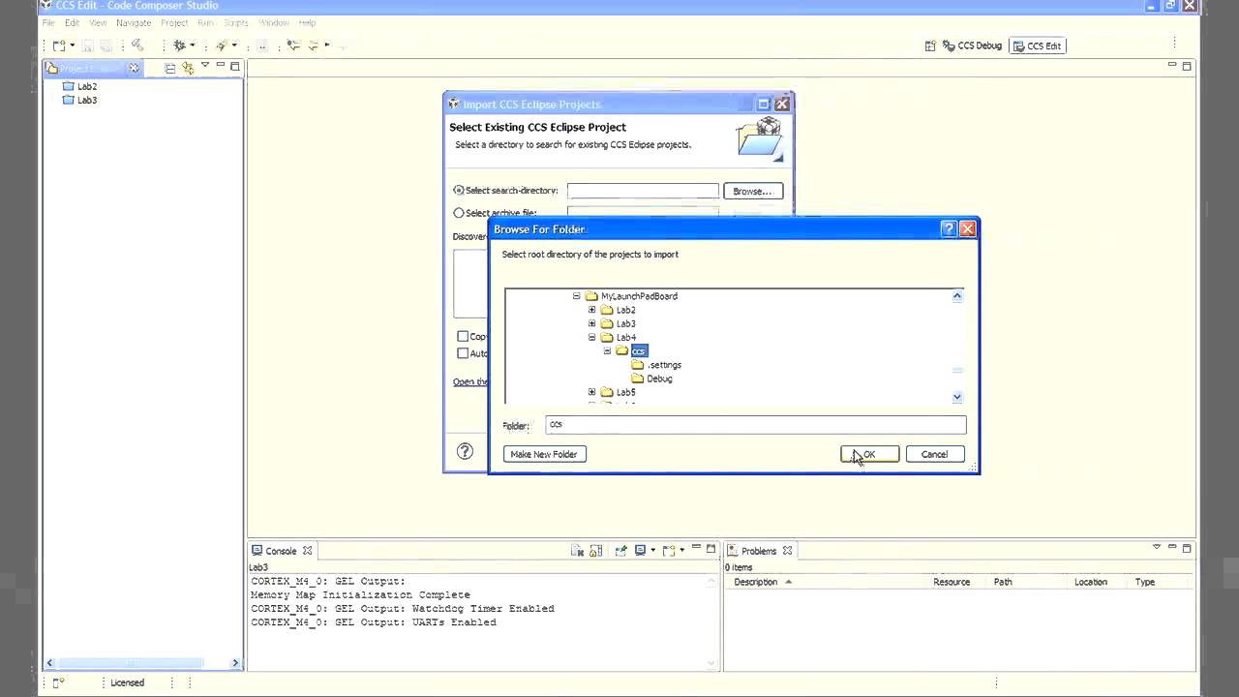1239x697 pixels.
Task: Click the Make New Folder button
Action: point(545,454)
